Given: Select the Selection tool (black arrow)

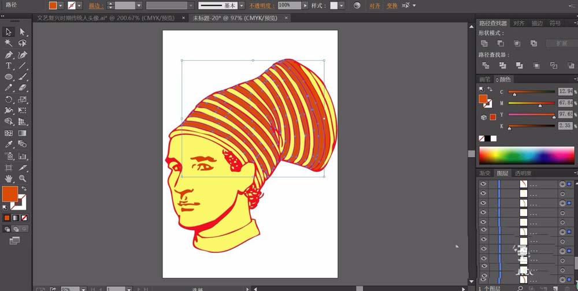Looking at the screenshot, I should point(9,32).
